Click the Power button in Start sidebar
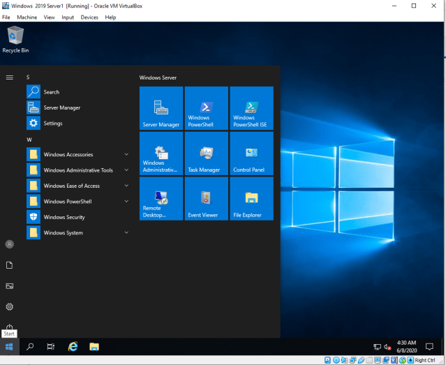Viewport: 446px width, 365px height. click(10, 327)
